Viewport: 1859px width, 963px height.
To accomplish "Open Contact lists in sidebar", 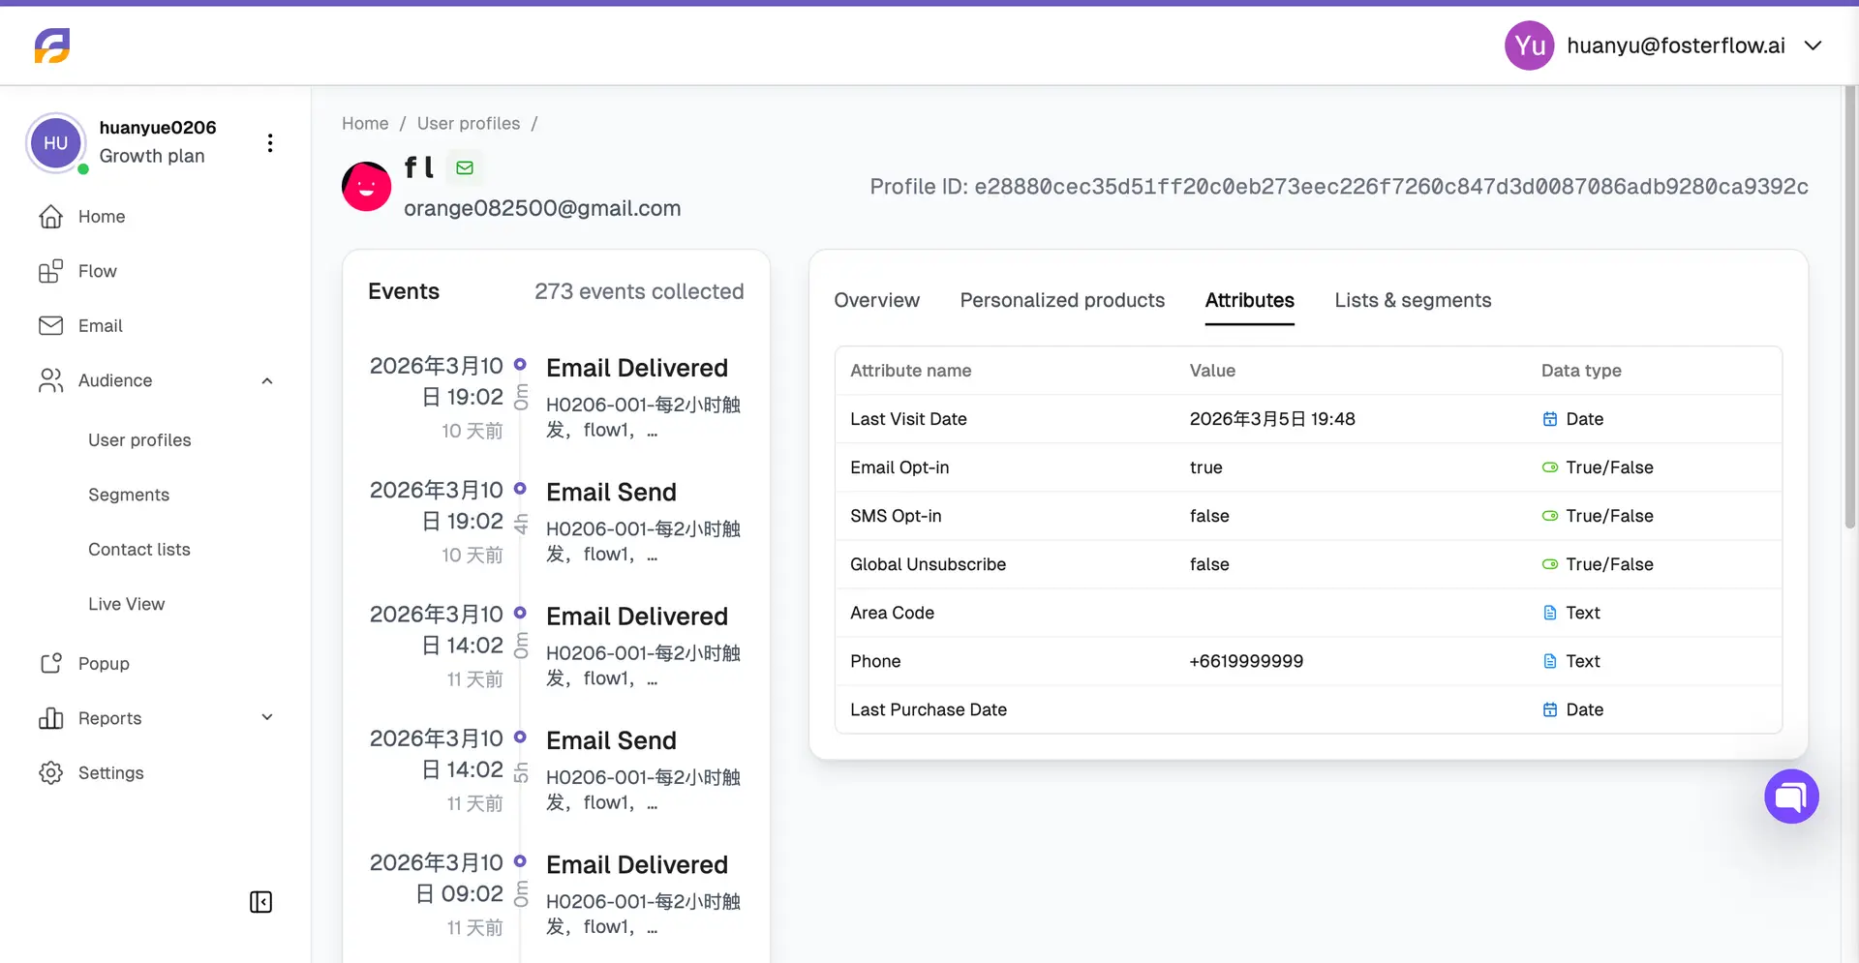I will pyautogui.click(x=139, y=550).
